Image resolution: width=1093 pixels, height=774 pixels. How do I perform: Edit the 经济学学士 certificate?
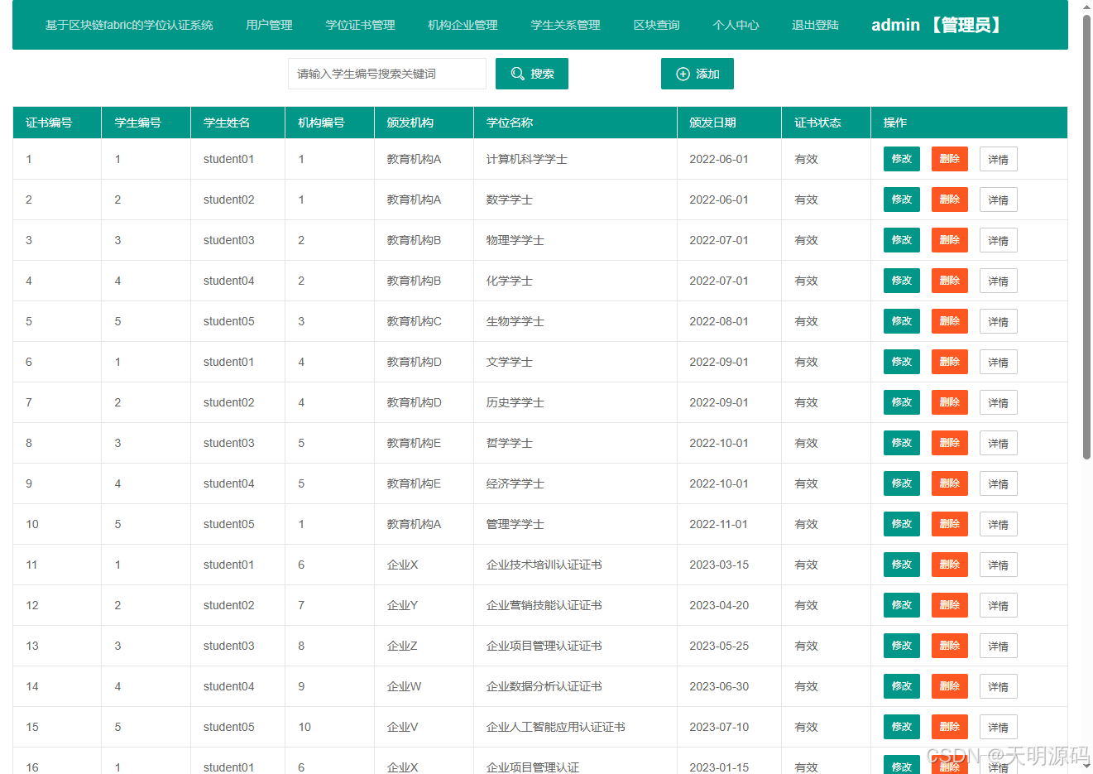[x=902, y=483]
